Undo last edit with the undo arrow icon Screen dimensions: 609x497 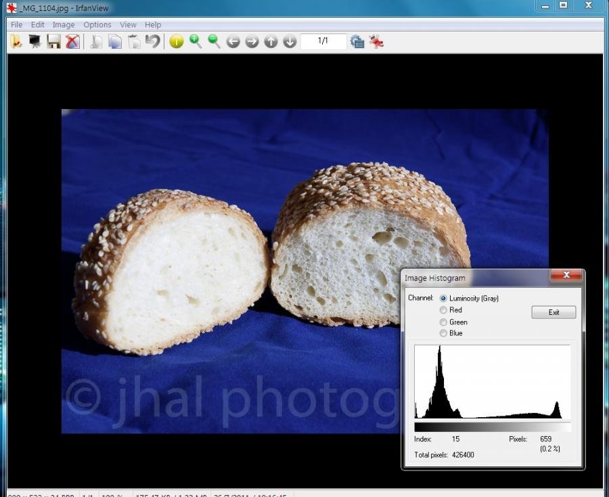coord(152,41)
